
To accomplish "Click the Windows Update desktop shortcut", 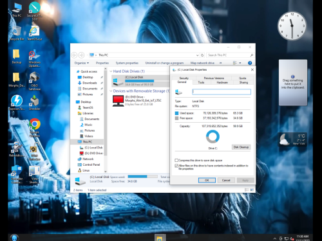I will click(x=35, y=55).
